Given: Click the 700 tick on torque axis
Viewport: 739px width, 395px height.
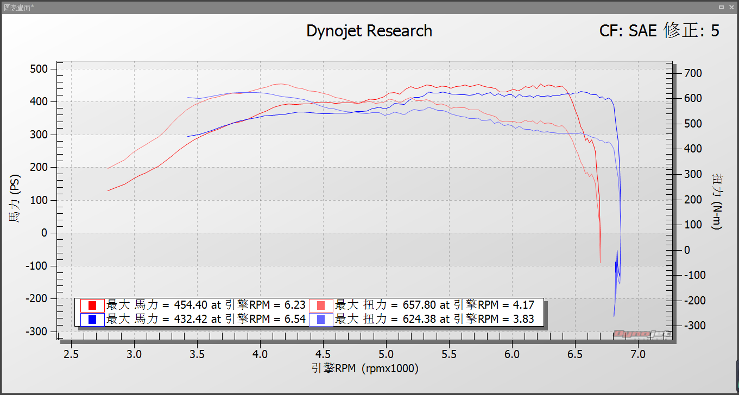Looking at the screenshot, I should 693,73.
